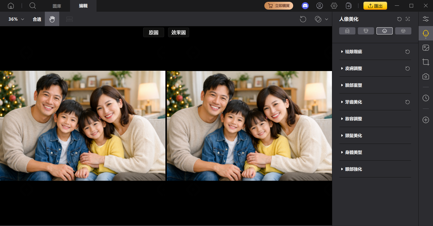Image resolution: width=433 pixels, height=226 pixels.
Task: Open the History panel via clock icon
Action: [x=425, y=98]
